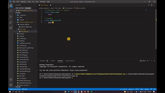Image resolution: width=165 pixels, height=93 pixels.
Task: Change Spaces: 4 indentation setting
Action: pyautogui.click(x=131, y=89)
